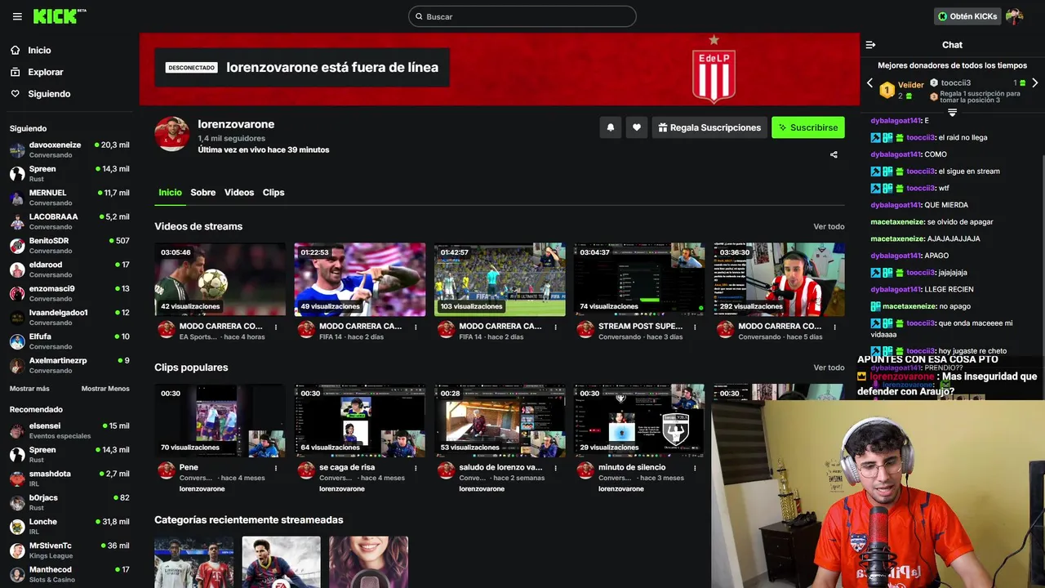Open smashdota recommended channel
This screenshot has height=588, width=1045.
(69, 479)
